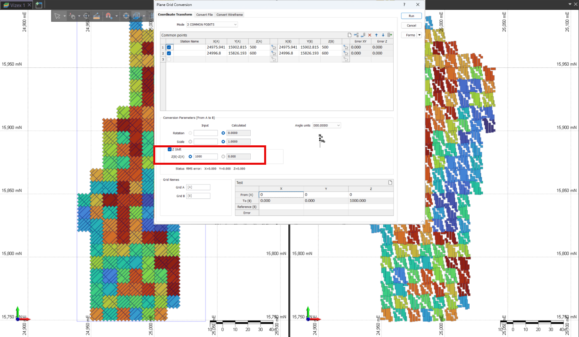Viewport: 579px width, 337px height.
Task: Click the Grid A name field
Action: (x=198, y=187)
